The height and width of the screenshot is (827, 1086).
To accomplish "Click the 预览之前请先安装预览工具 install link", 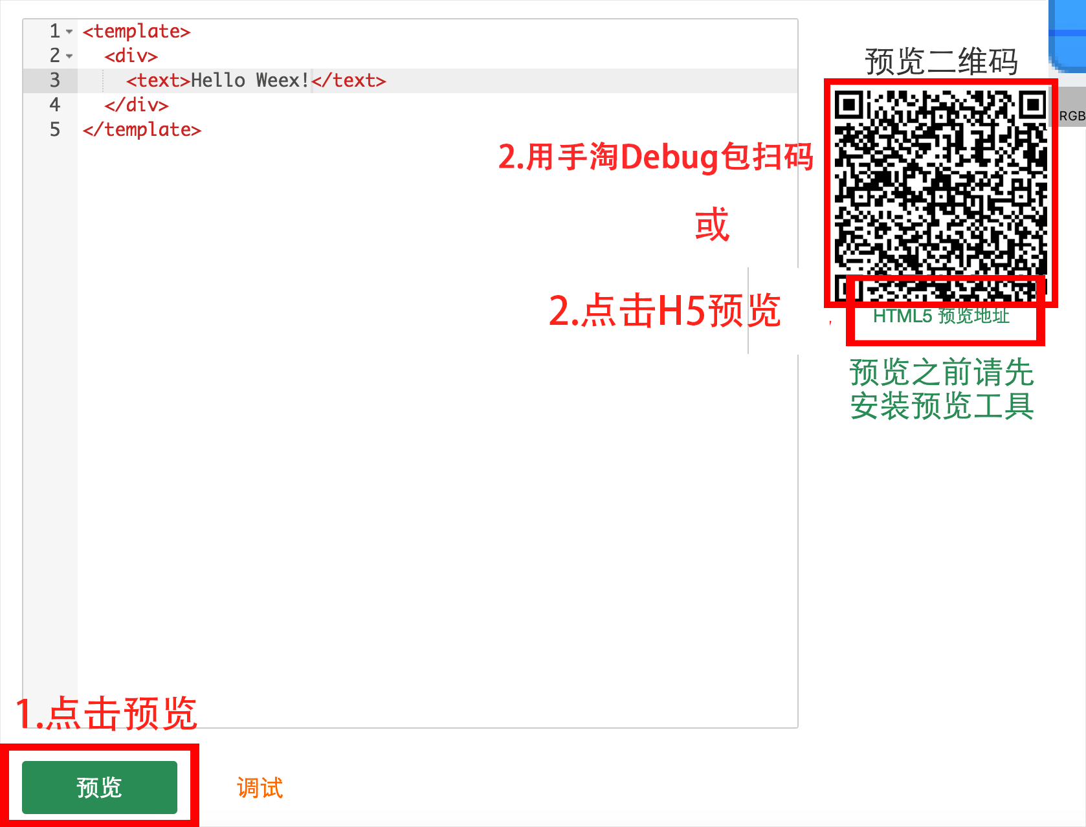I will point(942,389).
